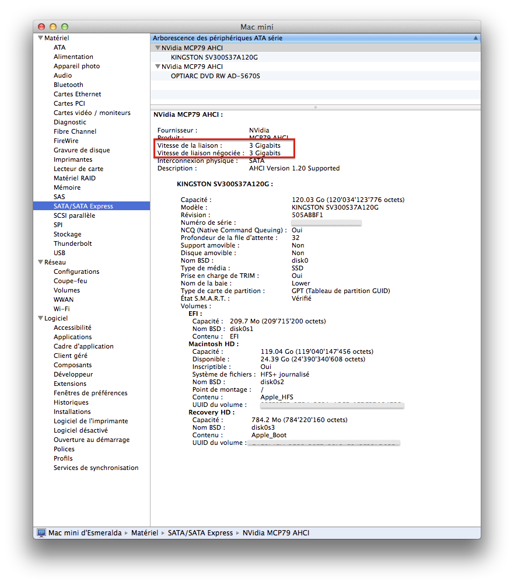Collapse the Réseau section in sidebar
Viewport: 514px width, 585px height.
(40, 262)
